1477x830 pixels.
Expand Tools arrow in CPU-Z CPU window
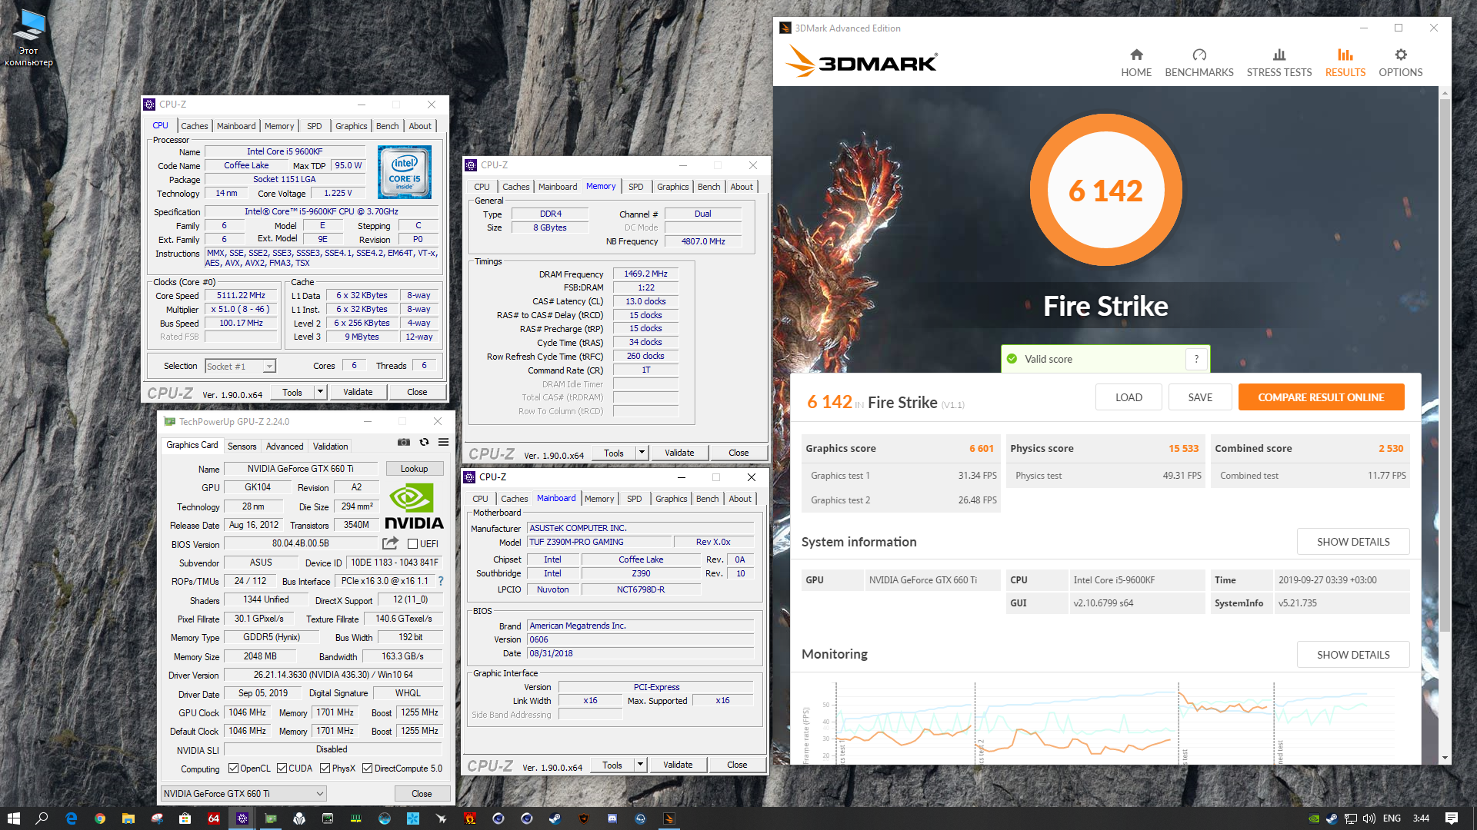tap(320, 392)
